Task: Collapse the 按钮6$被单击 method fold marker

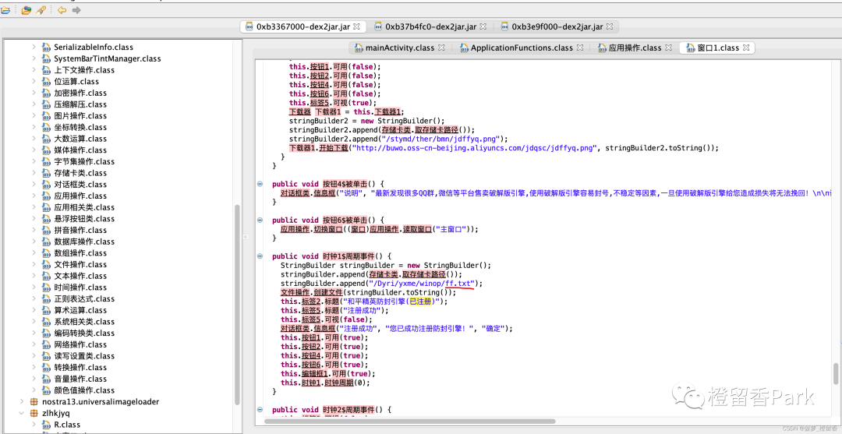Action: tap(260, 220)
